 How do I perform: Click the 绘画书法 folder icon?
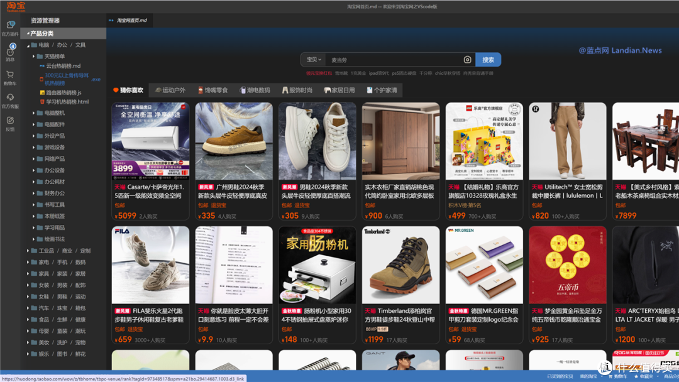pyautogui.click(x=40, y=239)
